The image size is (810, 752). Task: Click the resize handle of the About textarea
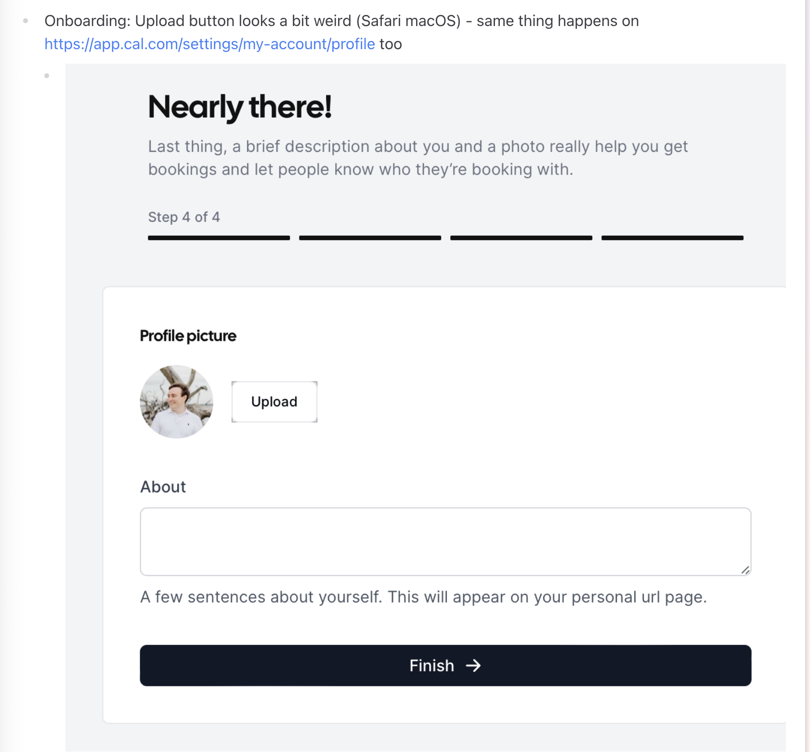pyautogui.click(x=746, y=569)
